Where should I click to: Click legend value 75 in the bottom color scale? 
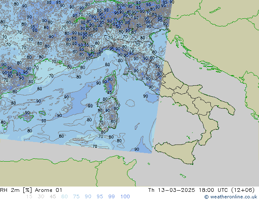pos(76,197)
